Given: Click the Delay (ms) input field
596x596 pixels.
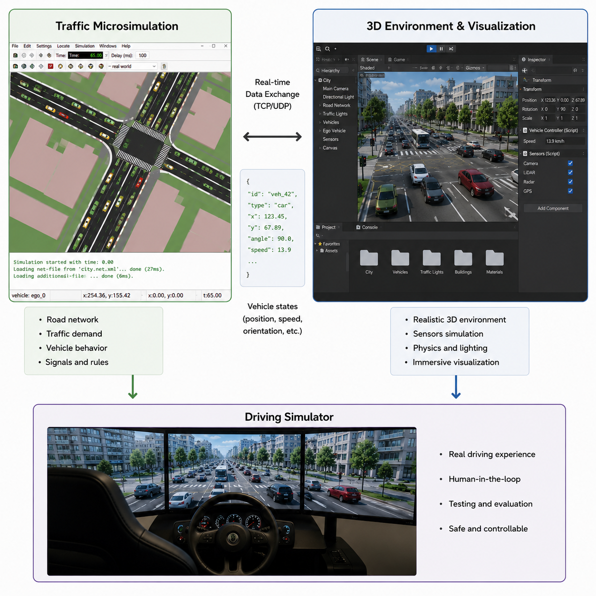Looking at the screenshot, I should [x=143, y=56].
